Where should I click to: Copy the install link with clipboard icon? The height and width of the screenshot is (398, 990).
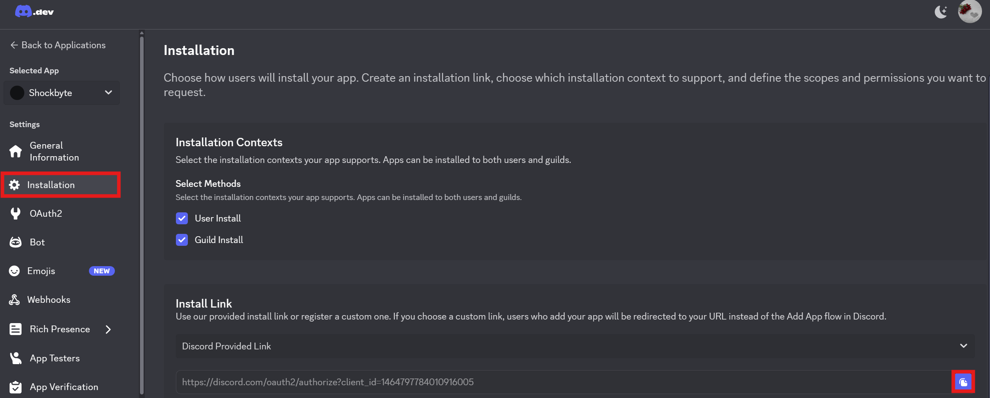coord(963,382)
